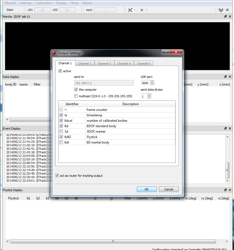Confirm settings with the OK button

click(147, 189)
